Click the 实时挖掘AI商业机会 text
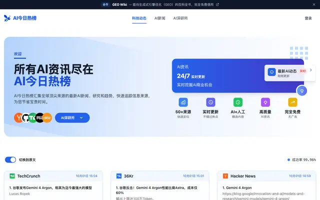The width and height of the screenshot is (320, 200). [194, 85]
